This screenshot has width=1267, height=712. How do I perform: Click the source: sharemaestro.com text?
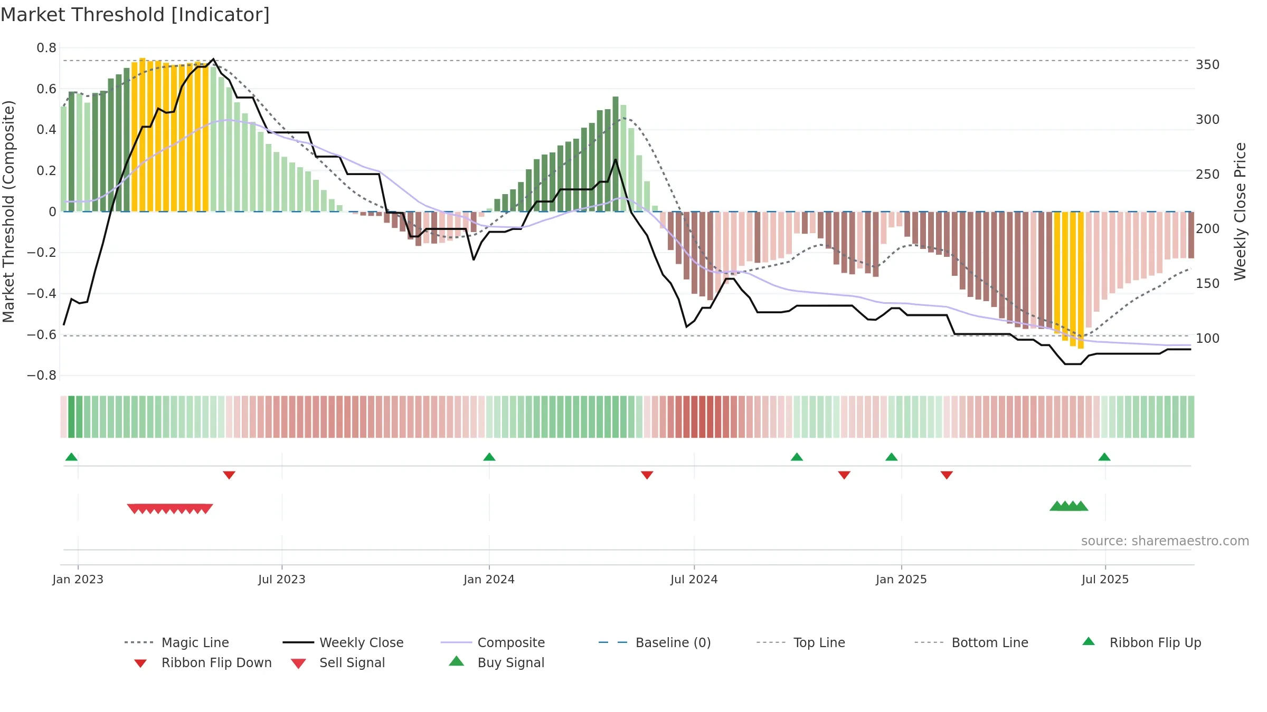click(1165, 541)
